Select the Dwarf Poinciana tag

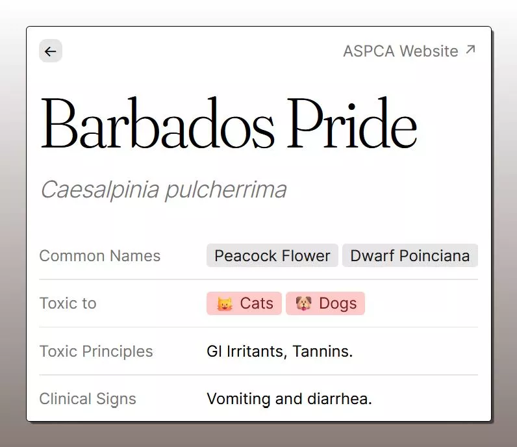coord(410,255)
